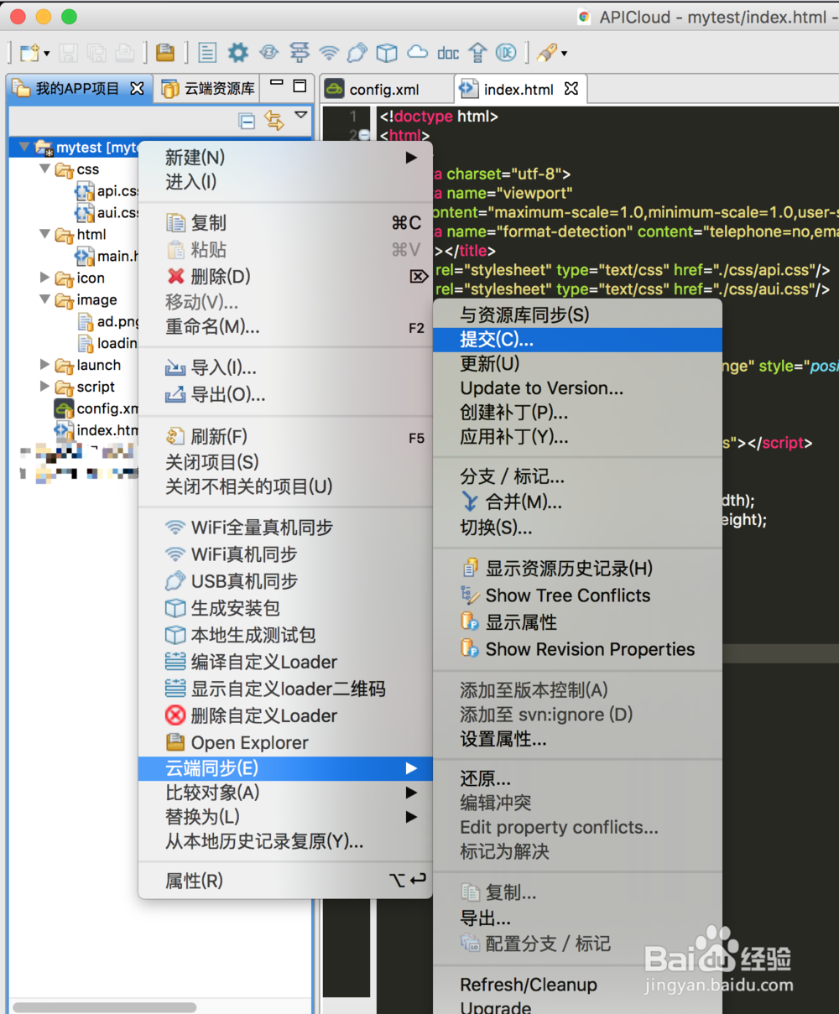The width and height of the screenshot is (839, 1014).
Task: Choose 导入(I)... menu item
Action: click(285, 367)
